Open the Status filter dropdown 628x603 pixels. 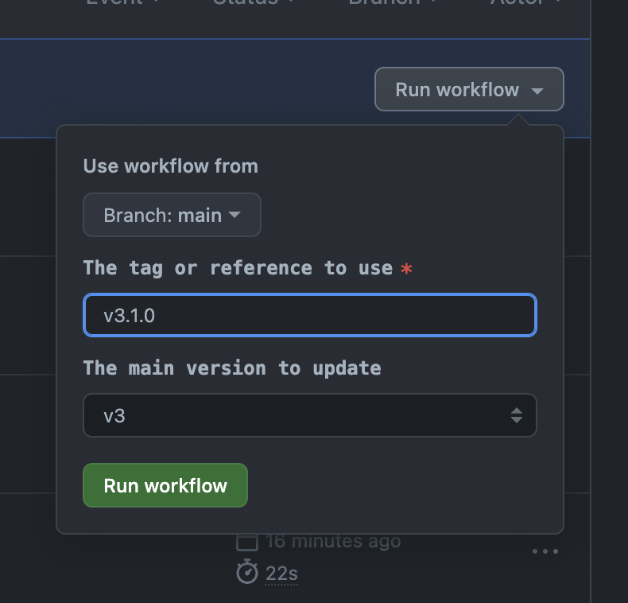coord(254,2)
